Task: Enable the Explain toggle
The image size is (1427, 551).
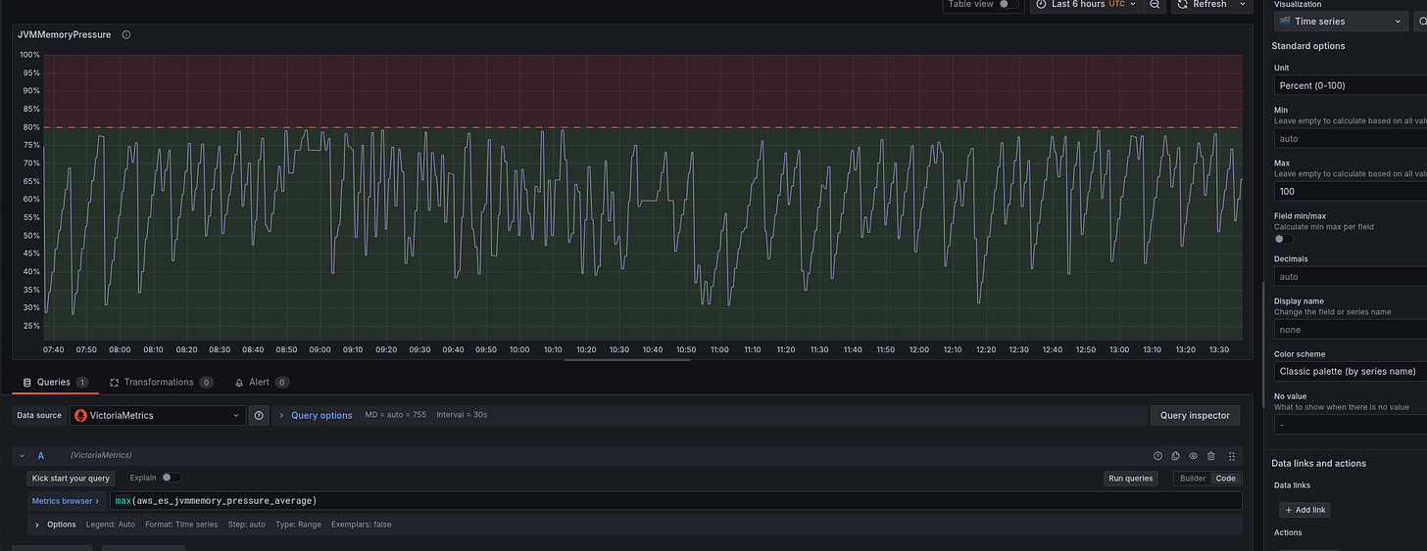Action: point(172,478)
